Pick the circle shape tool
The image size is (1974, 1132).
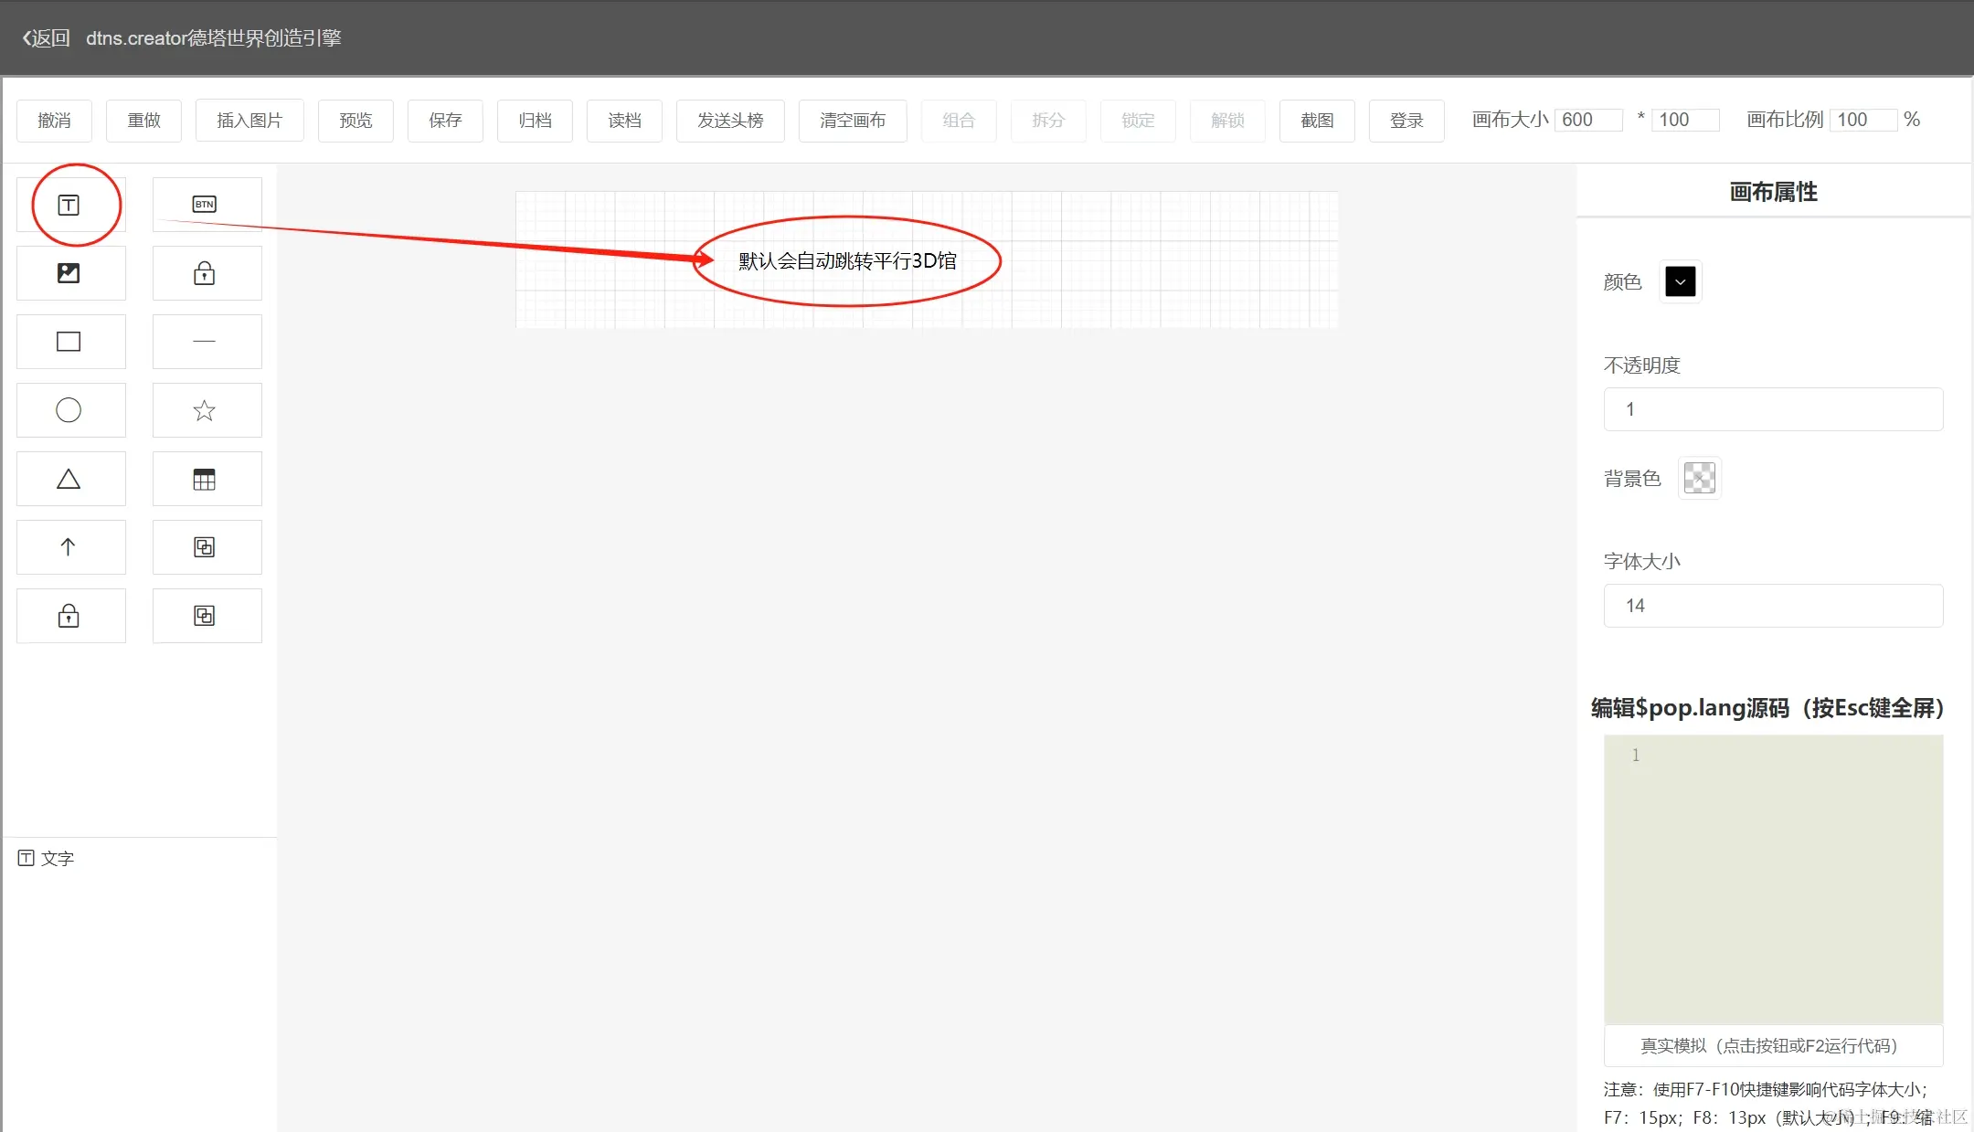69,410
